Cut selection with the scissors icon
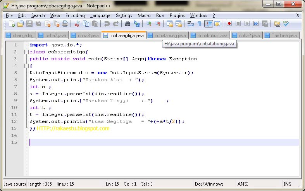The width and height of the screenshot is (305, 191). (77, 24)
